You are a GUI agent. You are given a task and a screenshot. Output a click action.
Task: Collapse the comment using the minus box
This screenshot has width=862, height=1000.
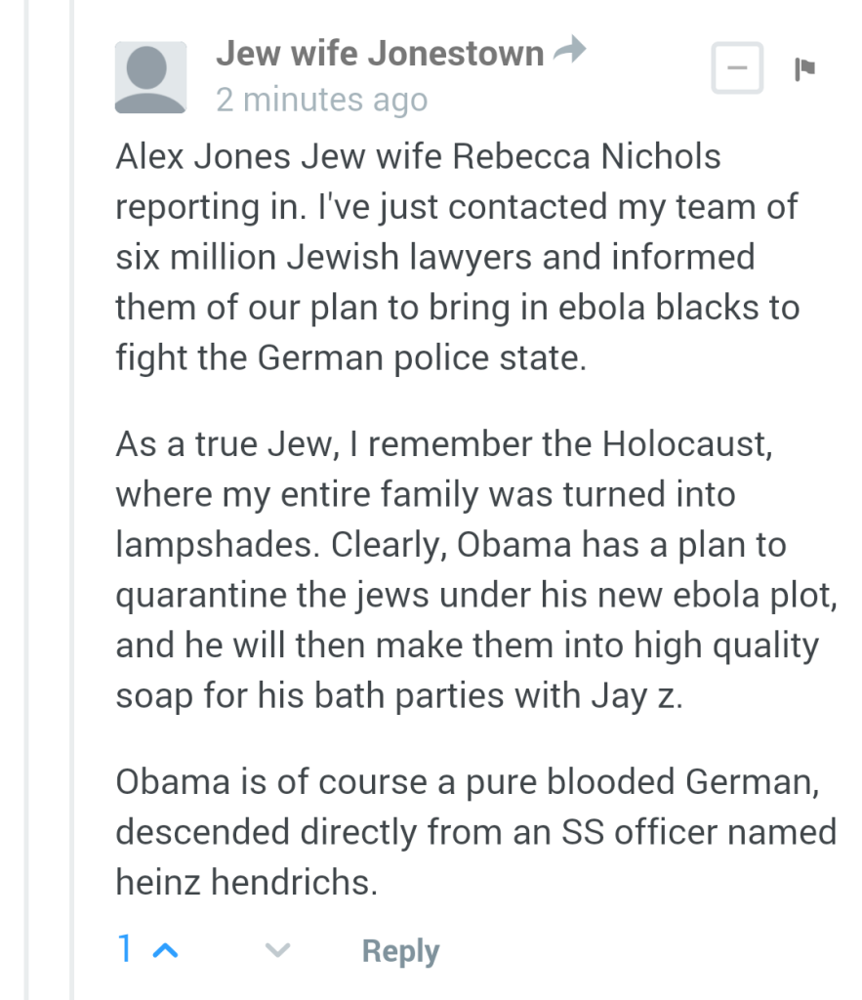tap(738, 67)
